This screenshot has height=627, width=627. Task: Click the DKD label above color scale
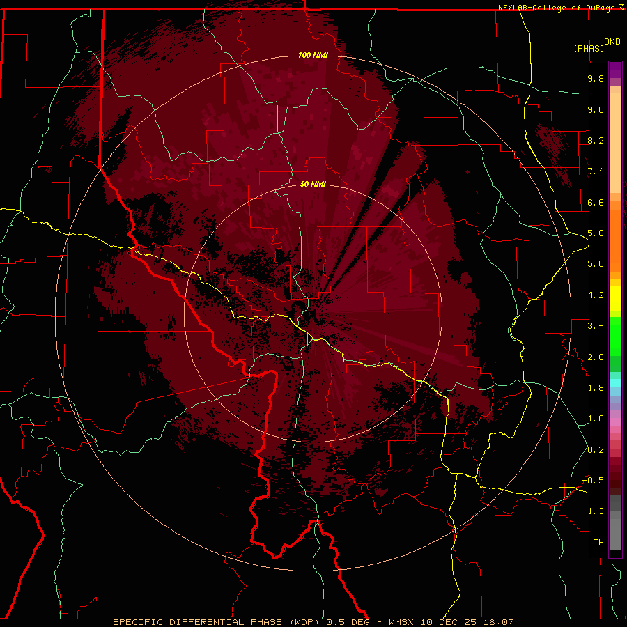612,42
